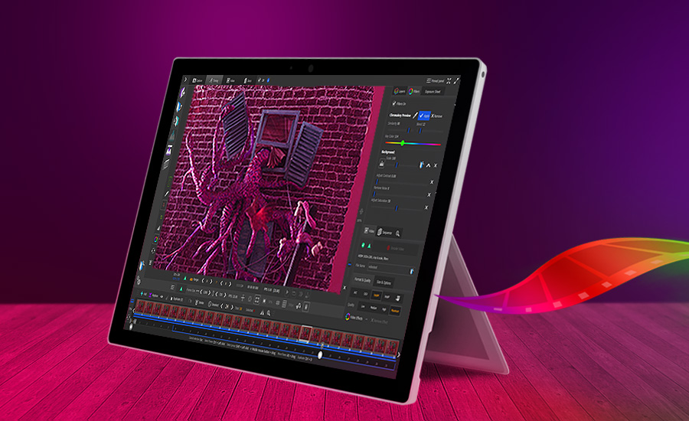Click the blue Apply button under Chromakey
Image resolution: width=689 pixels, height=421 pixels.
click(423, 116)
